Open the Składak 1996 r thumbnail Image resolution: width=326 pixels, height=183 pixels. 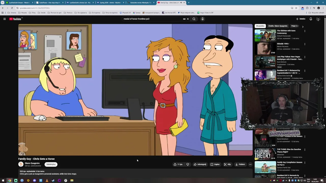[x=265, y=48]
